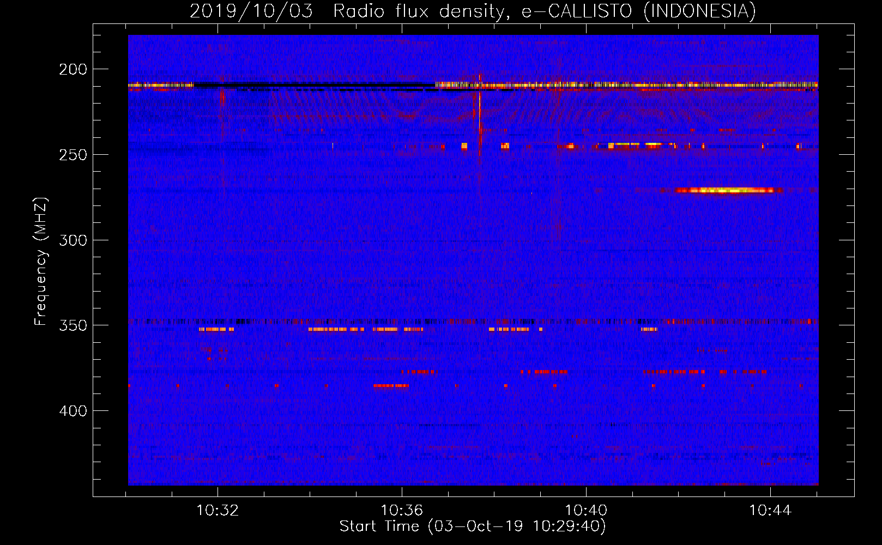Select the '250' frequency tick label
882x545 pixels.
pyautogui.click(x=73, y=155)
